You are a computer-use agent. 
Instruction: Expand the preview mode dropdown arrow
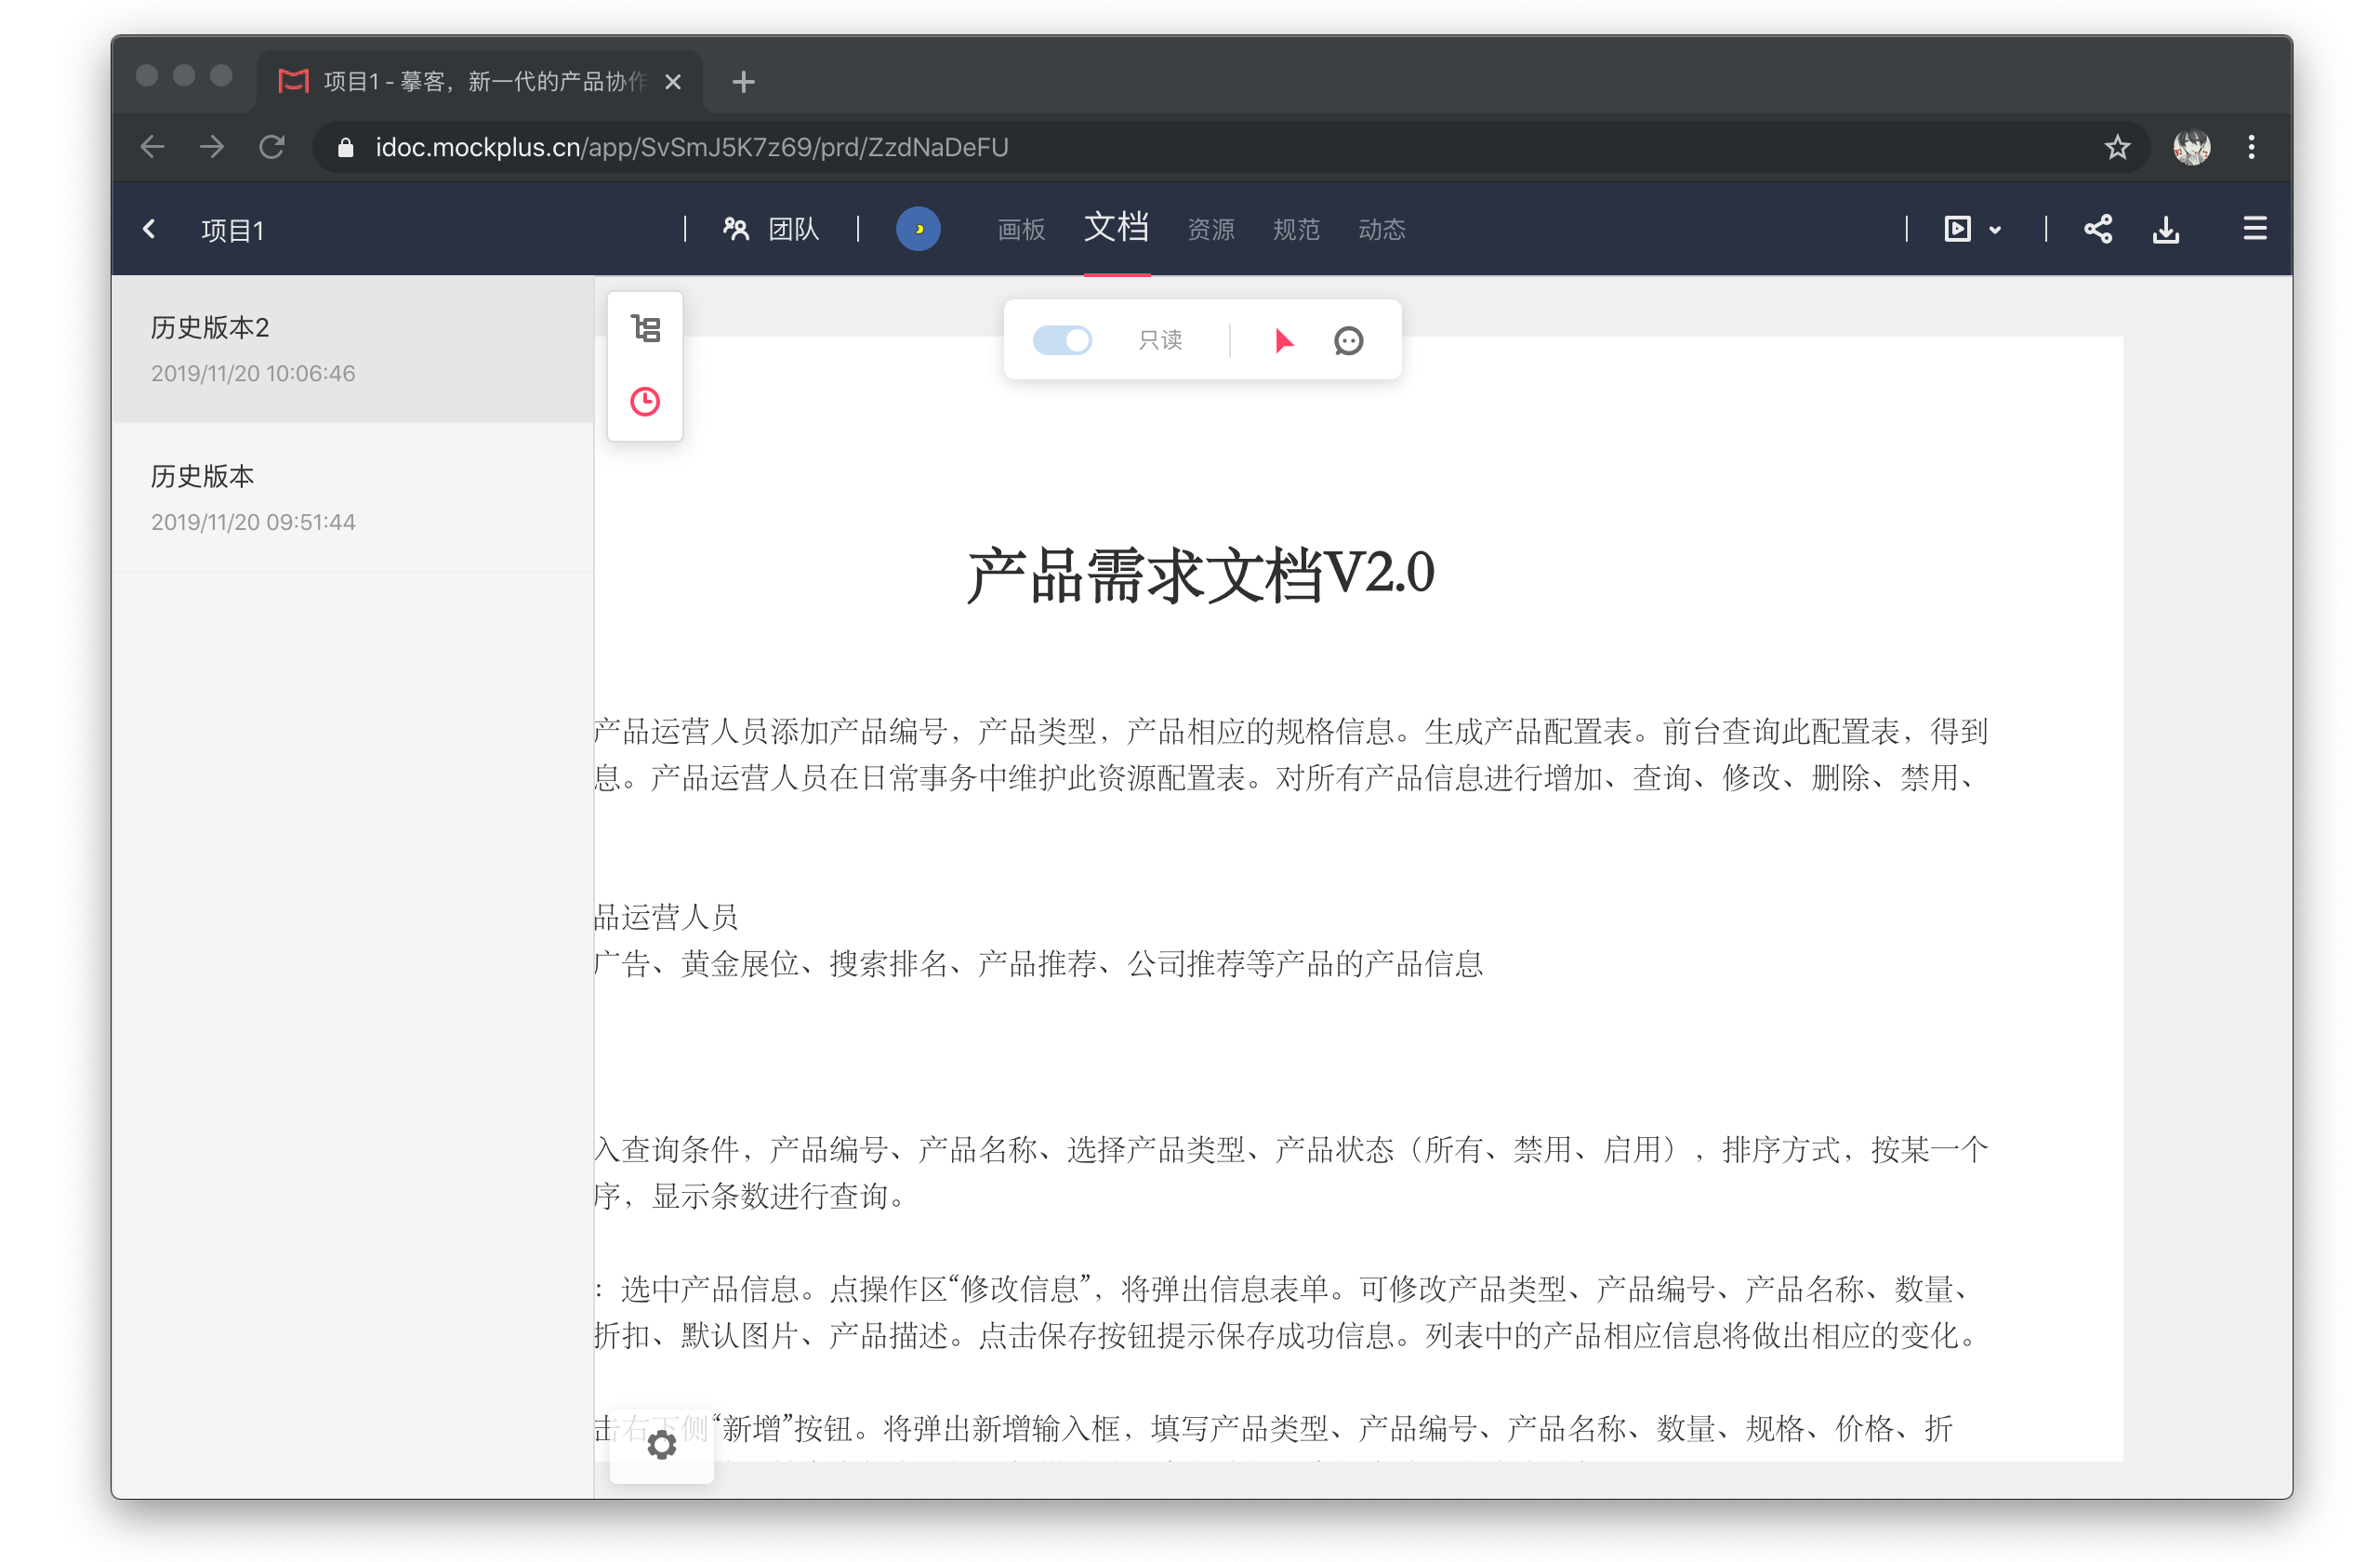pos(1995,230)
